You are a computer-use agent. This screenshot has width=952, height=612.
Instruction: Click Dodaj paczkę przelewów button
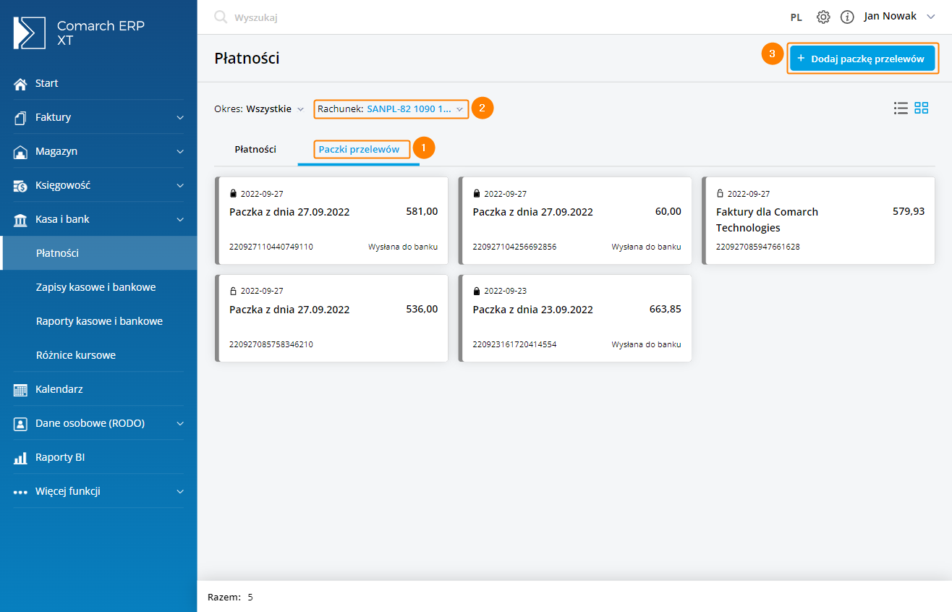[x=862, y=59]
